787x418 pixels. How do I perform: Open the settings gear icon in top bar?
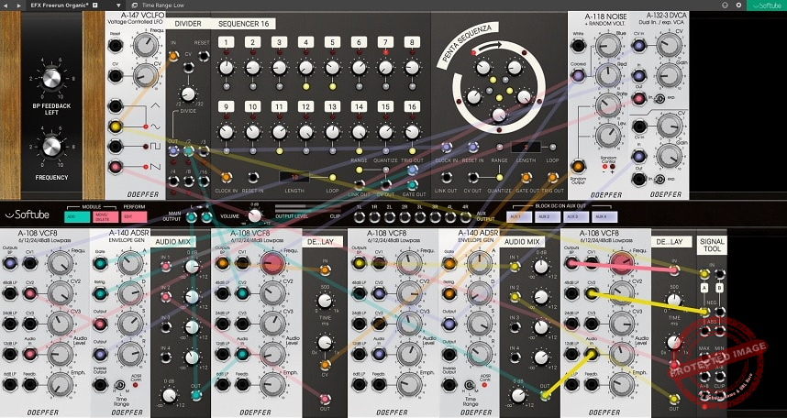click(738, 5)
